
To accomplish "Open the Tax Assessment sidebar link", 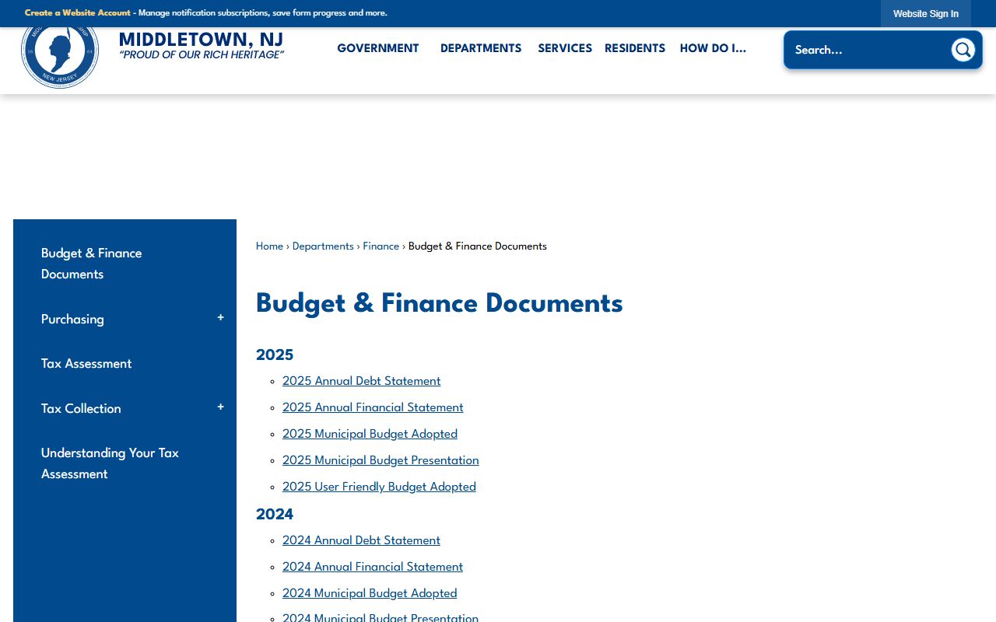I will point(86,364).
